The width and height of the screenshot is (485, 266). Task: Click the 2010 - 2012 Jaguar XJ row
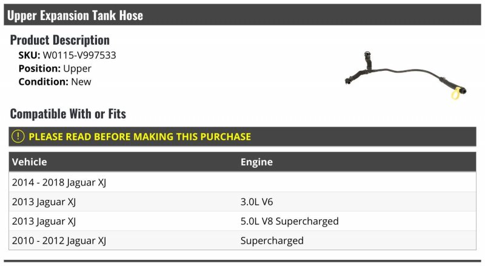click(242, 241)
